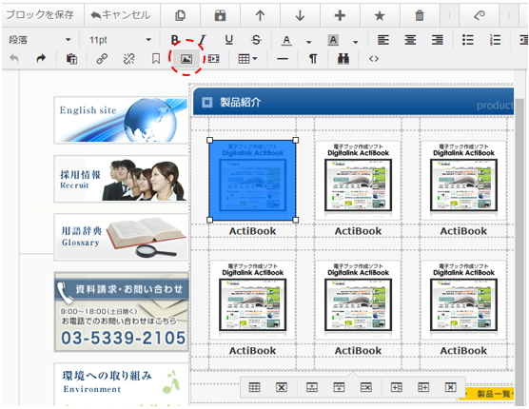Open the table dropdown menu
The image size is (529, 409).
tap(247, 59)
